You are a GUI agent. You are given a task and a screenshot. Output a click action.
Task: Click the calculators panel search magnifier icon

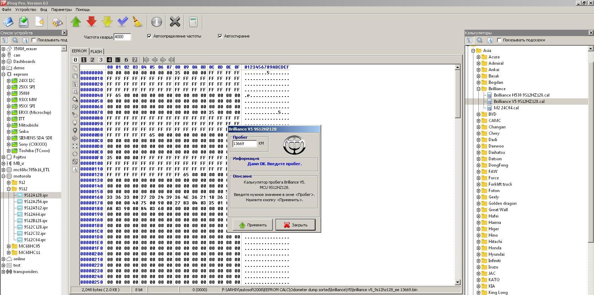point(480,40)
